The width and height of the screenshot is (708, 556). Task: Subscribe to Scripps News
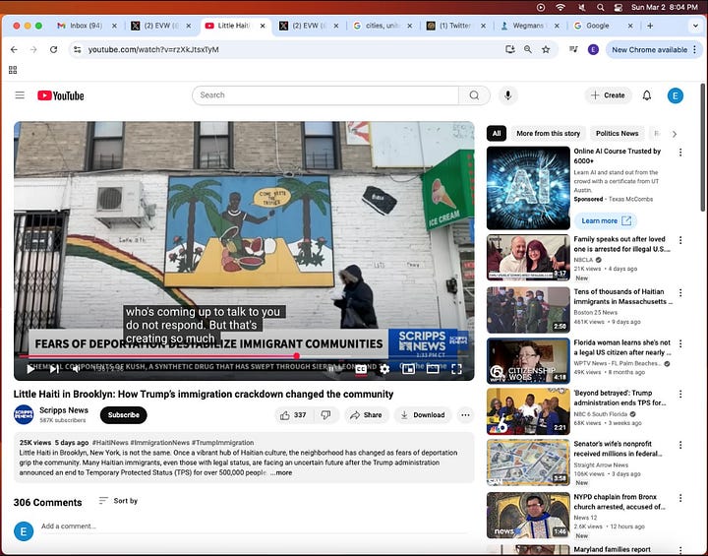(x=123, y=415)
